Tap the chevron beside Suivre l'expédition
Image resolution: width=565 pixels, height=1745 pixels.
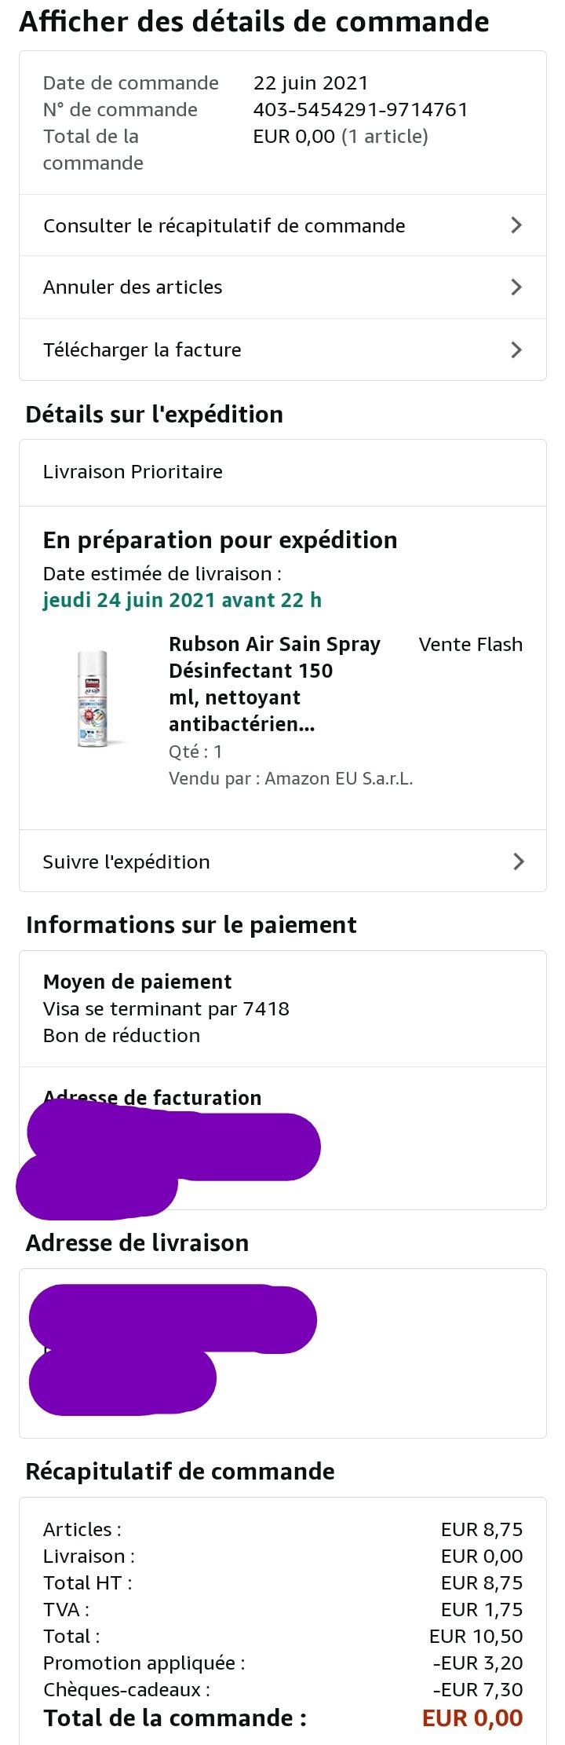[518, 862]
